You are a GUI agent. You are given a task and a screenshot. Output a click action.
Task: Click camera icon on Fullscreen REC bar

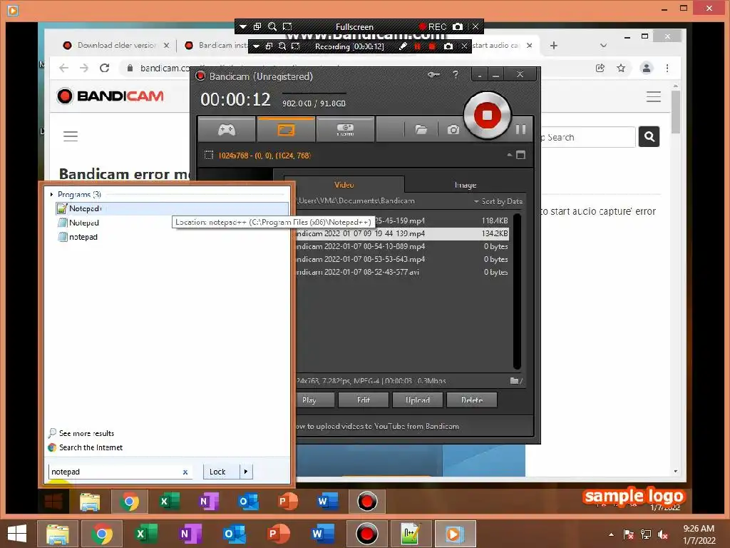(458, 26)
